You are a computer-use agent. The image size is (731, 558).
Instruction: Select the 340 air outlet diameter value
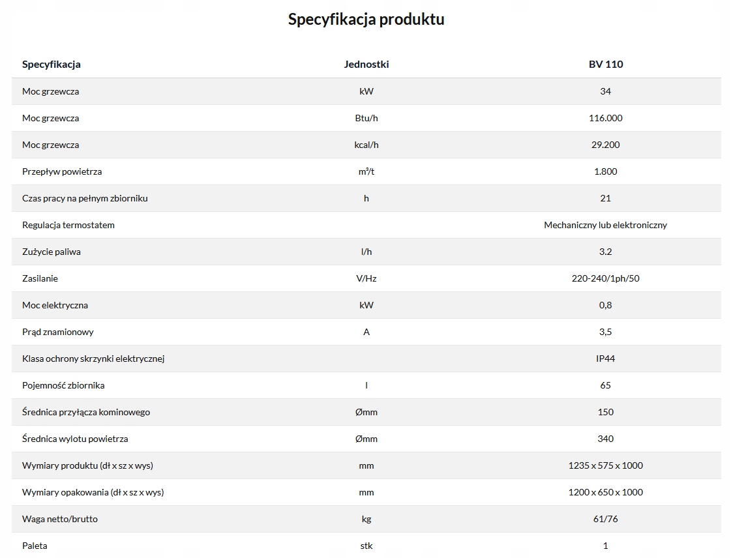tap(605, 439)
